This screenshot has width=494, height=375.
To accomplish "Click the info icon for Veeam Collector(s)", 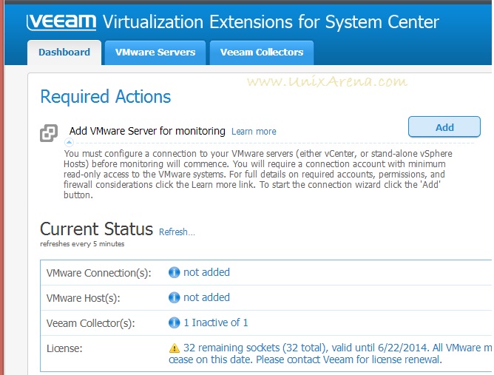I will (175, 322).
